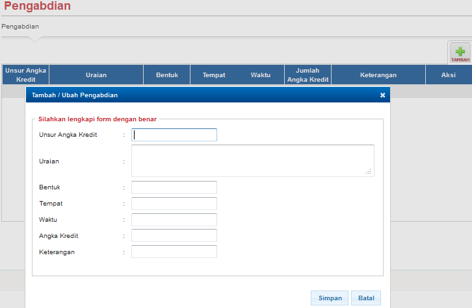Click the Uraian column header

pos(96,75)
